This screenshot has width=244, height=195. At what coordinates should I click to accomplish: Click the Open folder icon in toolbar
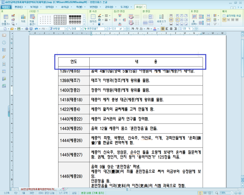(12, 29)
